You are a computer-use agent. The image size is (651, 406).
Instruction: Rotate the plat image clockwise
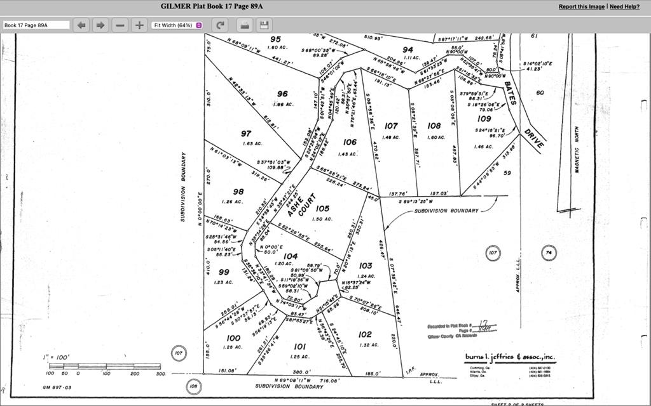point(220,25)
